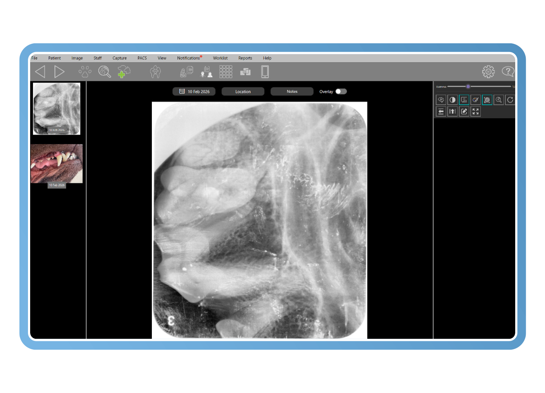Click the back arrow navigation icon
This screenshot has height=393, width=545.
pos(40,72)
